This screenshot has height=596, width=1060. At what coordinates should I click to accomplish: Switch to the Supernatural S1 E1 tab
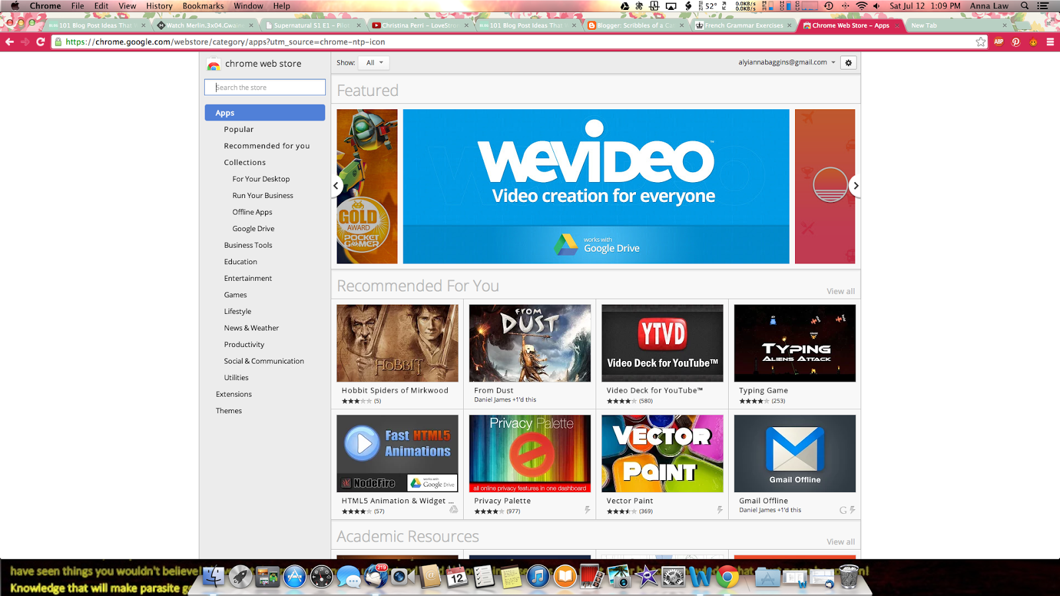313,25
